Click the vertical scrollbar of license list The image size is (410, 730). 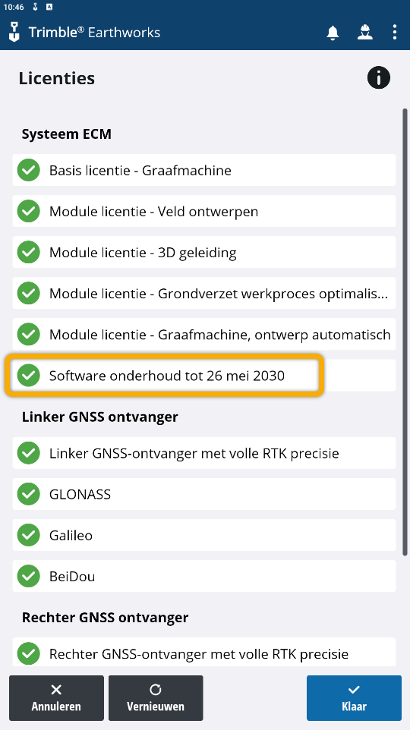pyautogui.click(x=405, y=332)
